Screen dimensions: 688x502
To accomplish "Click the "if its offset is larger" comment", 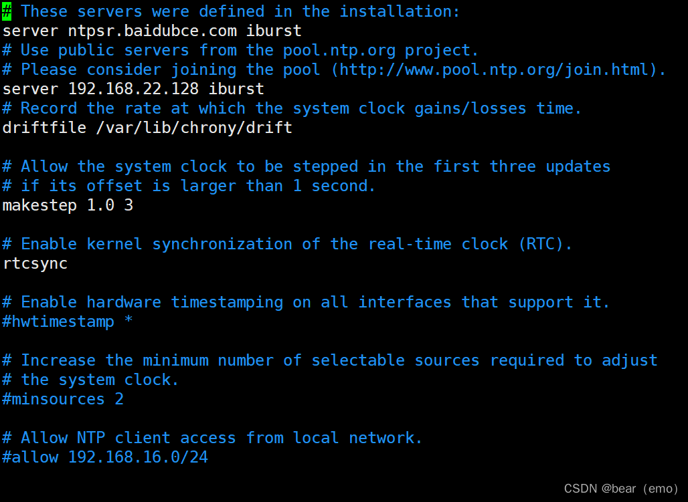I will [189, 186].
